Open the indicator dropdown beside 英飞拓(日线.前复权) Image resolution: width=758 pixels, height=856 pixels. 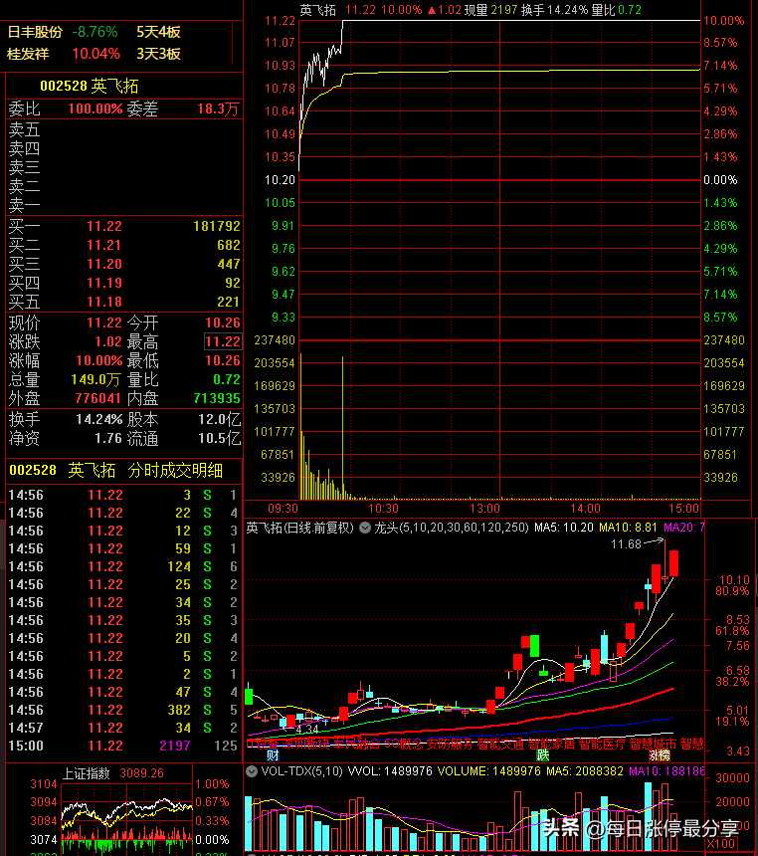[x=365, y=528]
